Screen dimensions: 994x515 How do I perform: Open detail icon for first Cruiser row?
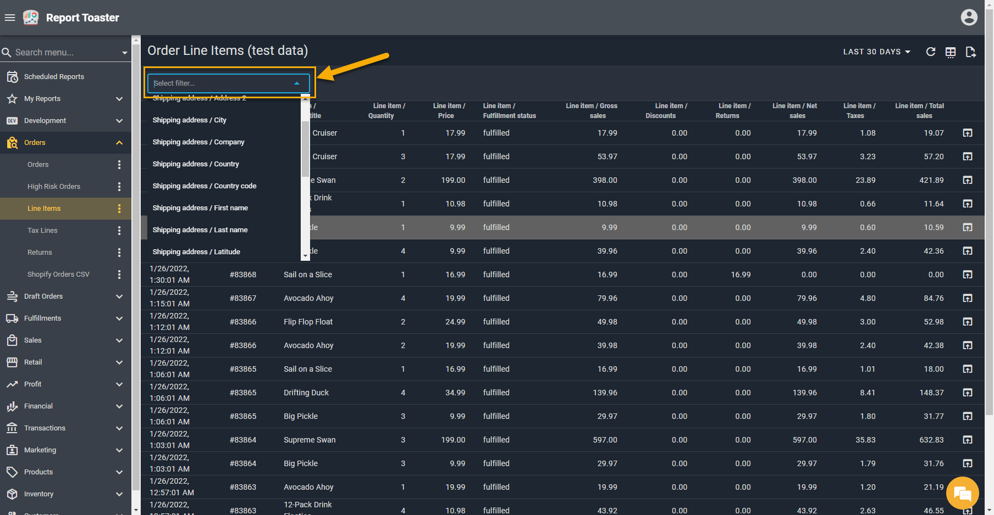pyautogui.click(x=968, y=133)
